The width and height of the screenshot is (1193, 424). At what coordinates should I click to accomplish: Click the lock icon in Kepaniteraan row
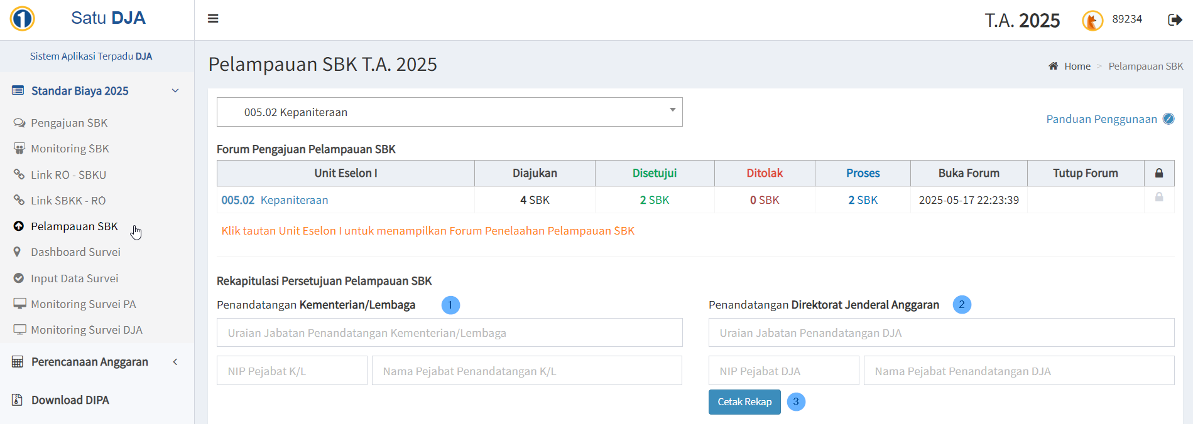tap(1159, 198)
